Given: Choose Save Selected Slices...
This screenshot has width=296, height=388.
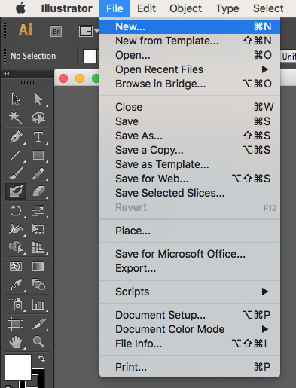Looking at the screenshot, I should 190,193.
